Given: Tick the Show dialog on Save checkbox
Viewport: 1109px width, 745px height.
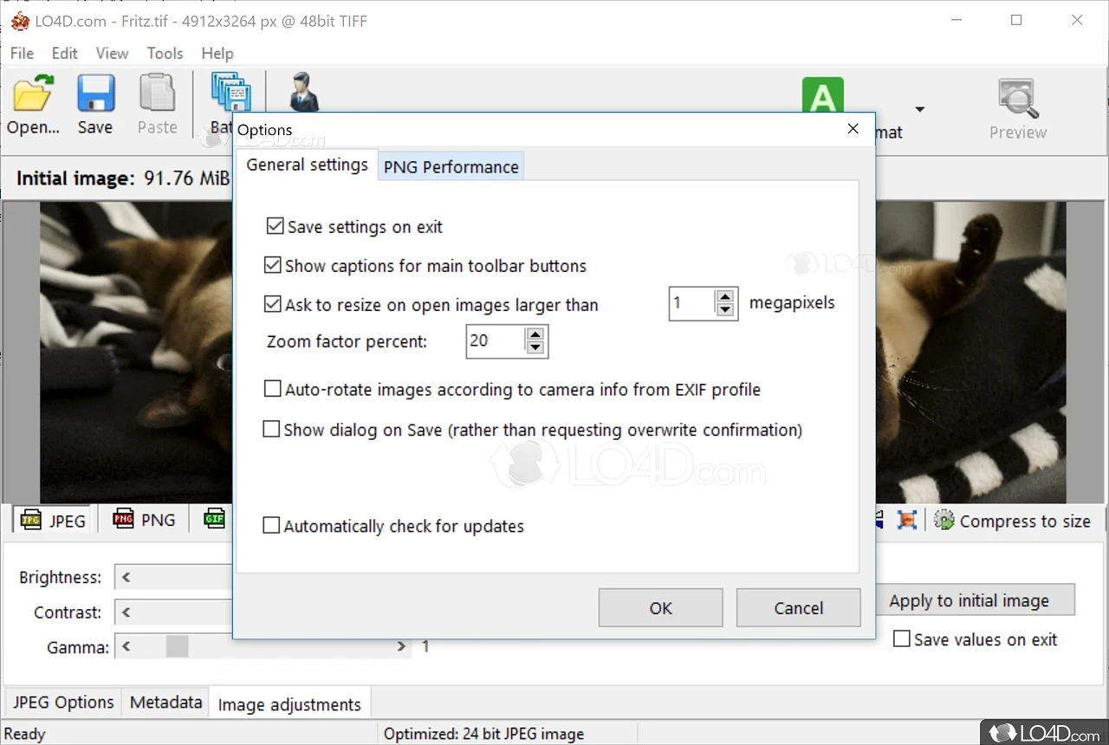Looking at the screenshot, I should click(272, 430).
